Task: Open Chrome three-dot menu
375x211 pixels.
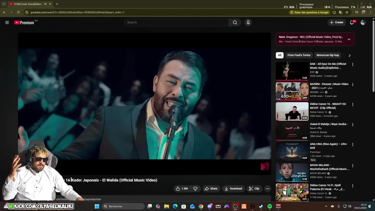Action: click(x=371, y=12)
